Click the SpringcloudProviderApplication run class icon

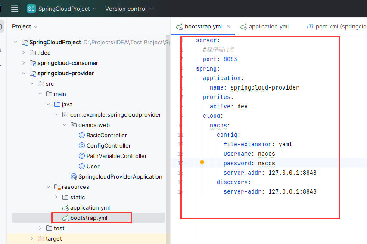[x=74, y=176]
